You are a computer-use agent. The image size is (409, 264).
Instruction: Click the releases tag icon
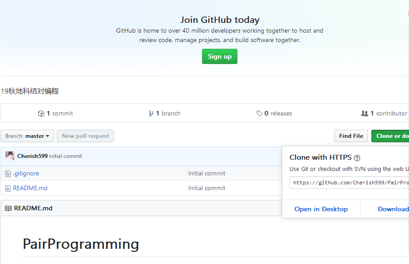point(259,113)
